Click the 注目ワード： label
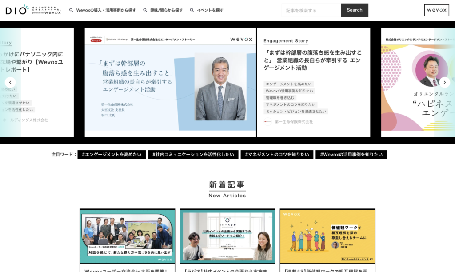The width and height of the screenshot is (455, 272). pyautogui.click(x=64, y=154)
